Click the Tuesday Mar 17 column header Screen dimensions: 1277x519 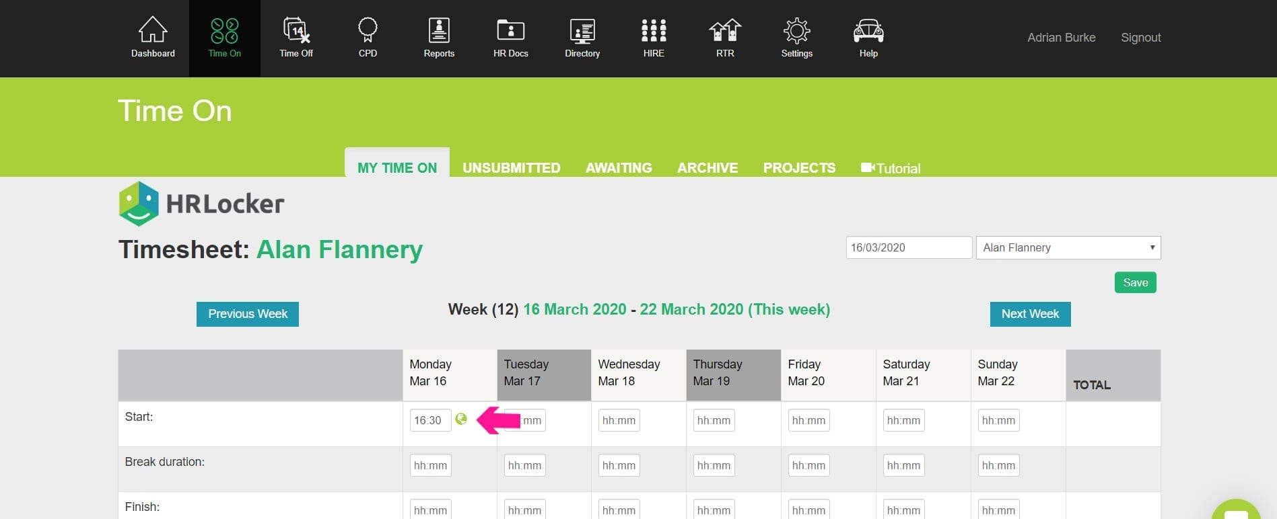coord(544,375)
